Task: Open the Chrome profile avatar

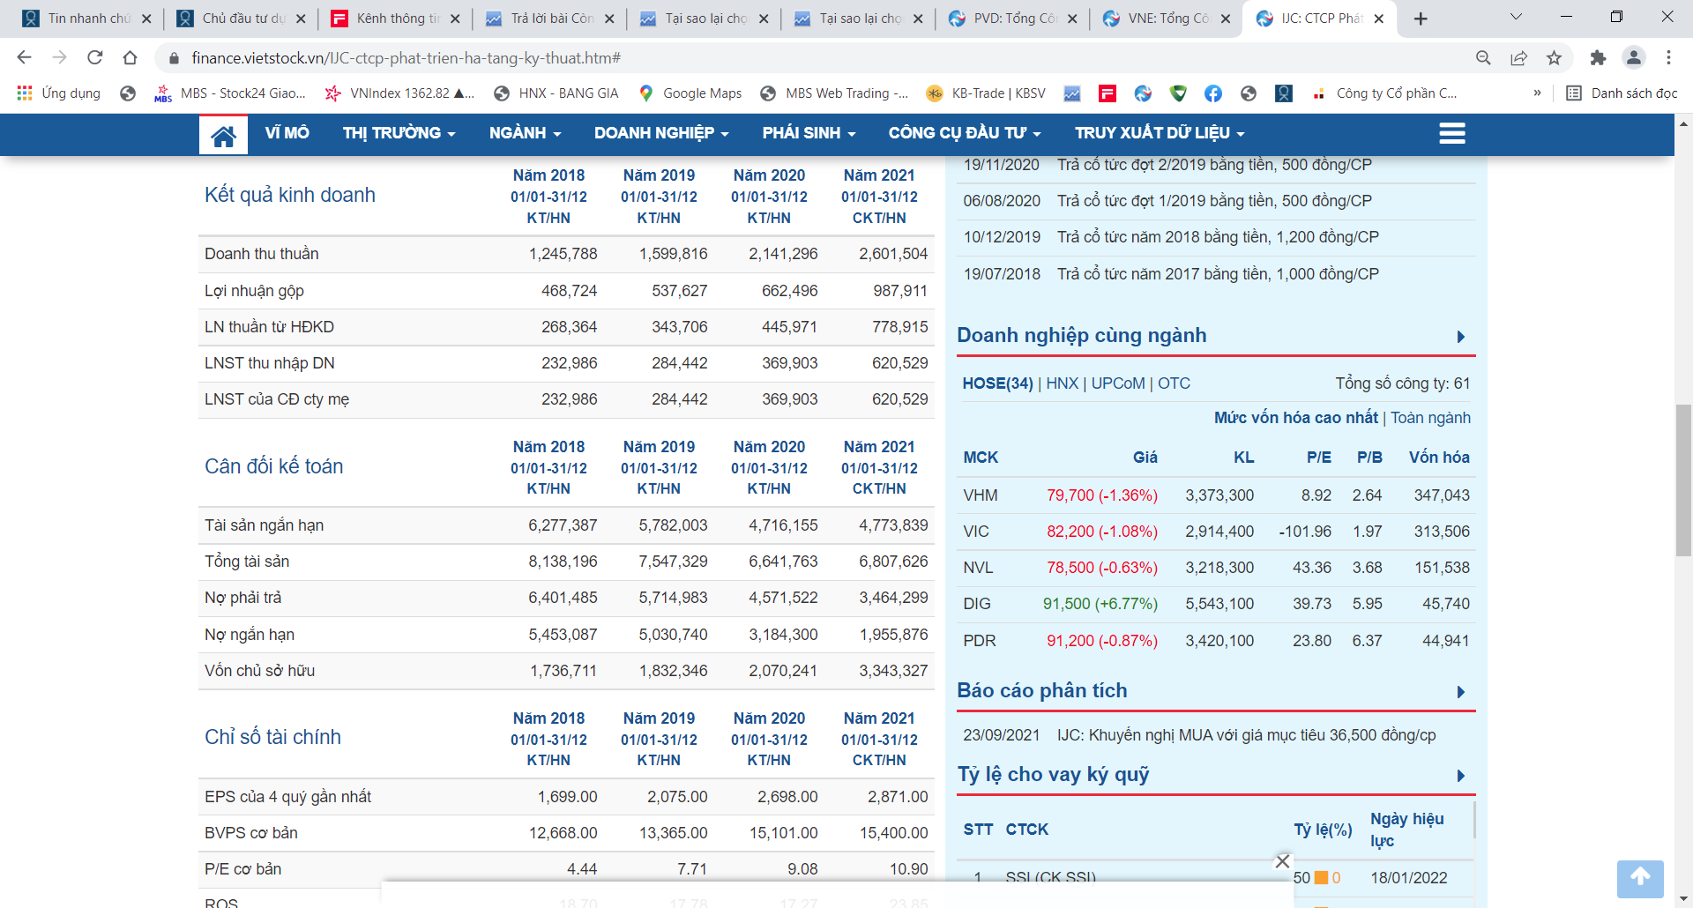Action: tap(1633, 57)
